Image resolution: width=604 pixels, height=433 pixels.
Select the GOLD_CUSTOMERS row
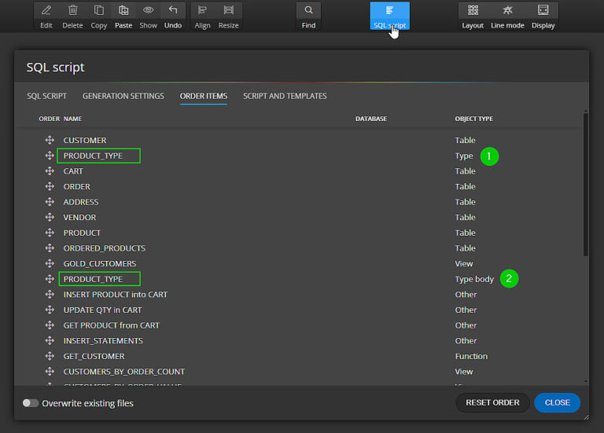coord(100,263)
